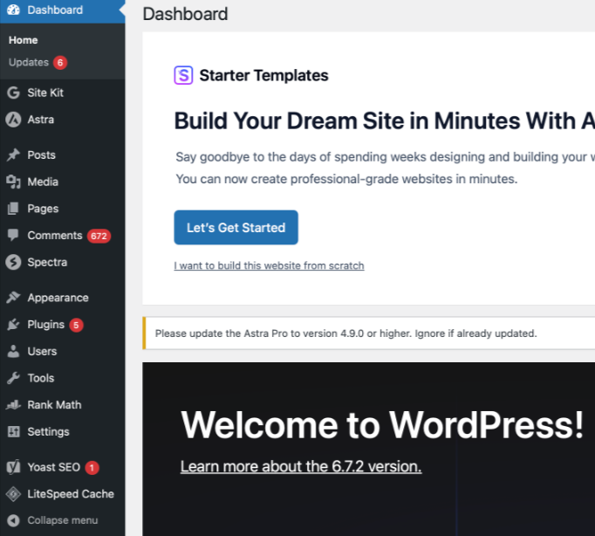Click 'I want to build this website from scratch'

tap(269, 265)
